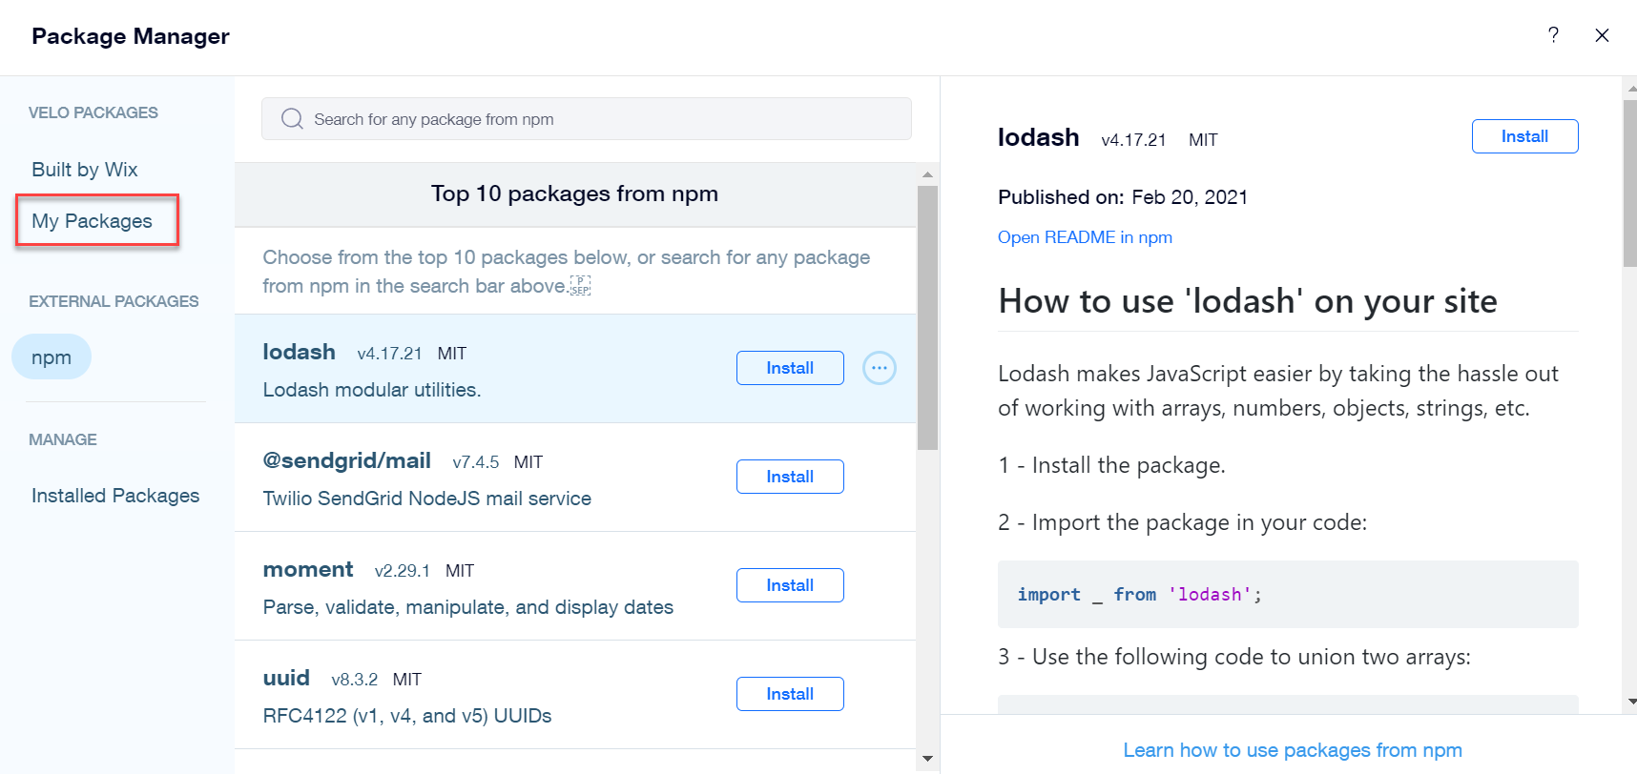This screenshot has width=1637, height=774.
Task: Click the package list scrollbar thumb
Action: pos(927,317)
